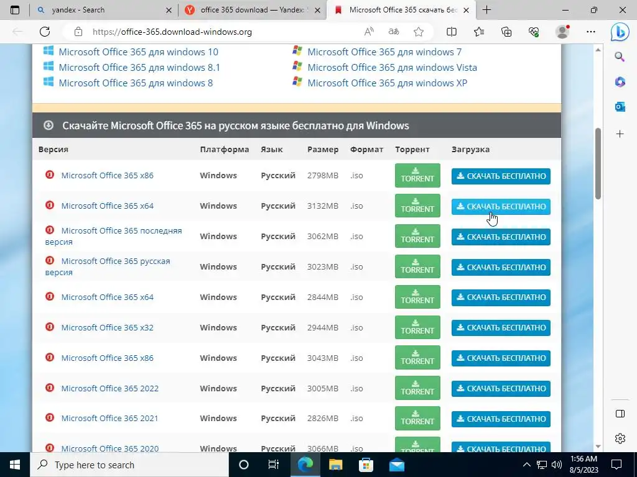Open Task View on the taskbar

274,465
